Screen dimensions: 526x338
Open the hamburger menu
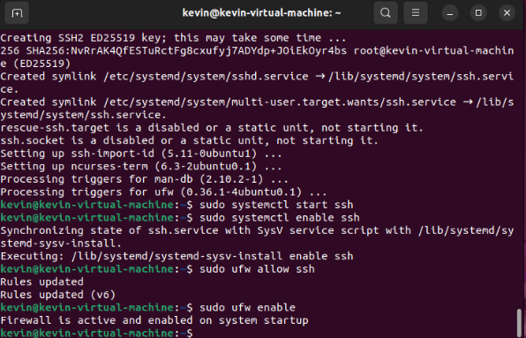(x=416, y=13)
